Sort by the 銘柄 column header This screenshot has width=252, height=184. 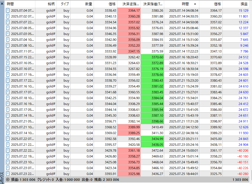click(x=46, y=4)
